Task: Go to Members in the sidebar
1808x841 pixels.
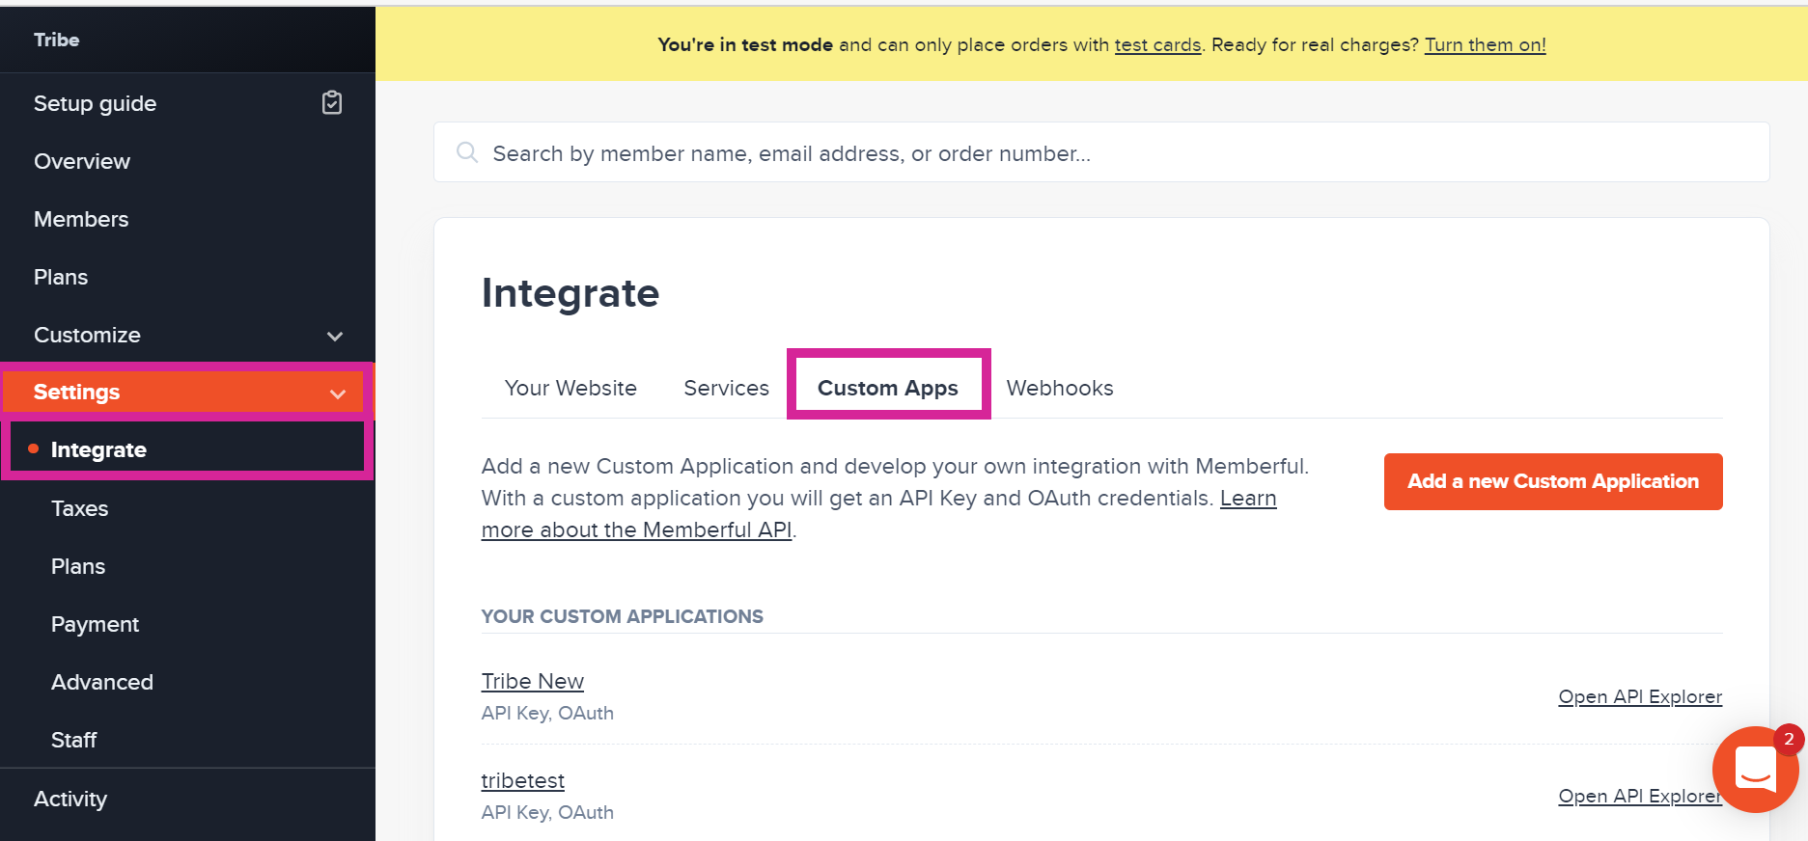Action: 81,219
